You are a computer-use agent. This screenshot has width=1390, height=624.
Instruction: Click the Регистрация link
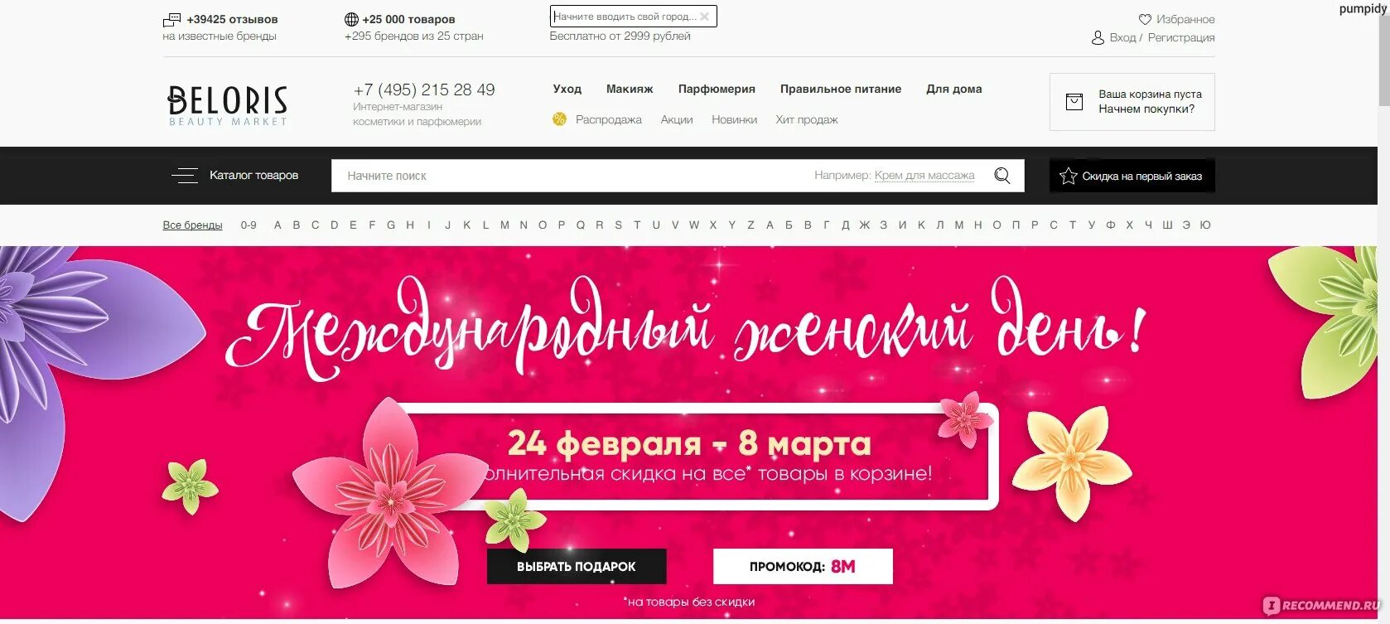click(1181, 37)
